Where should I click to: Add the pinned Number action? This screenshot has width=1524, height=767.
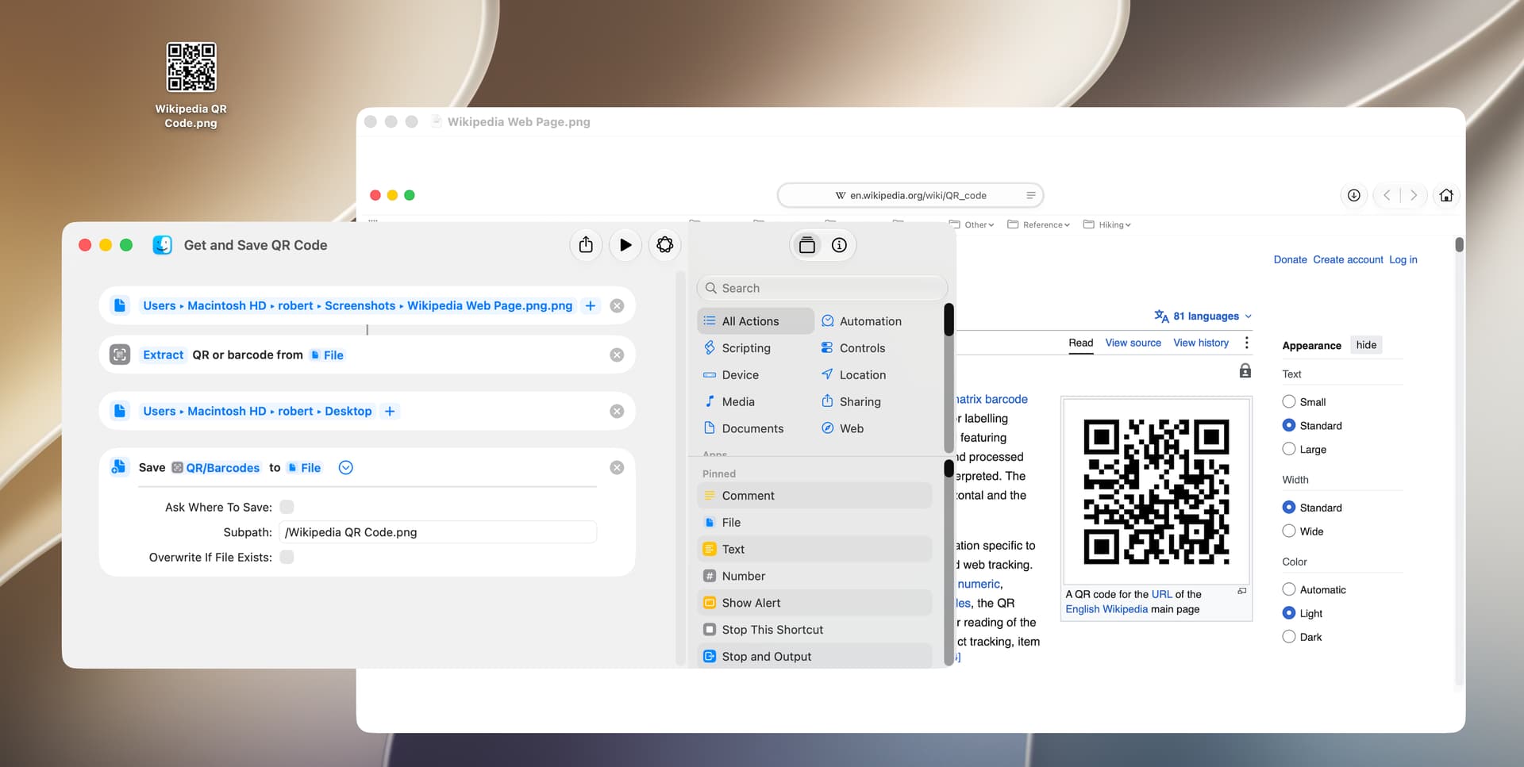814,577
